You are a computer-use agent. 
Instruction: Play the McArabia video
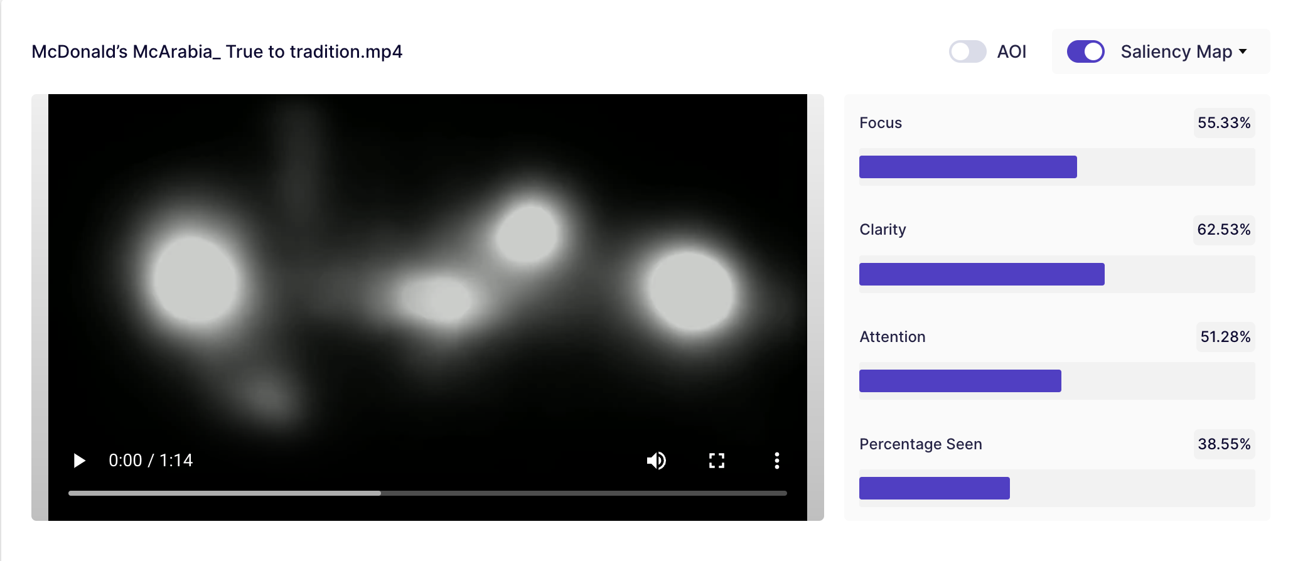(x=79, y=461)
